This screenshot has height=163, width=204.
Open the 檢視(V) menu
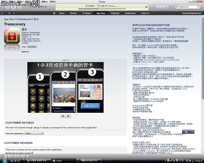[20, 2]
